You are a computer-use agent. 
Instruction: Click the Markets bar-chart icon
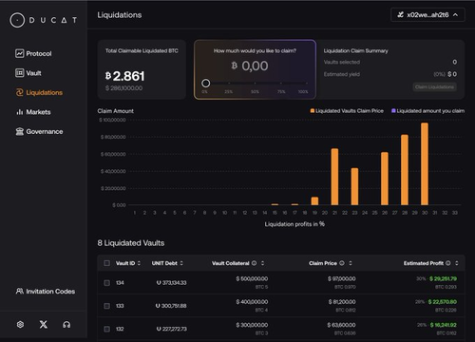(20, 112)
